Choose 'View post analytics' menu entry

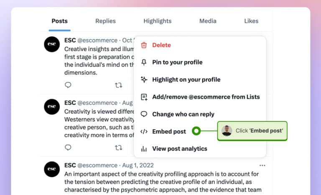tap(200, 149)
